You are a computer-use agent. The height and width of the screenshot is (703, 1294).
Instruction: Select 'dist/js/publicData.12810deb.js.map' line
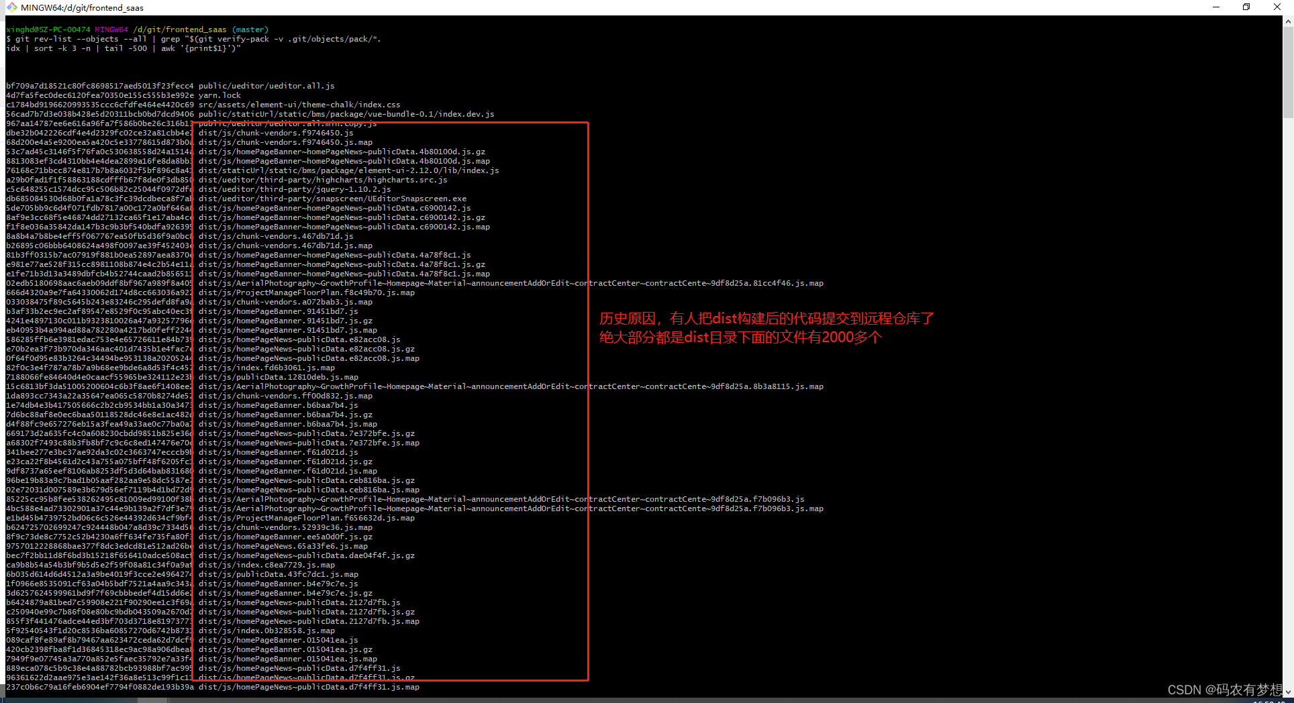pyautogui.click(x=279, y=377)
